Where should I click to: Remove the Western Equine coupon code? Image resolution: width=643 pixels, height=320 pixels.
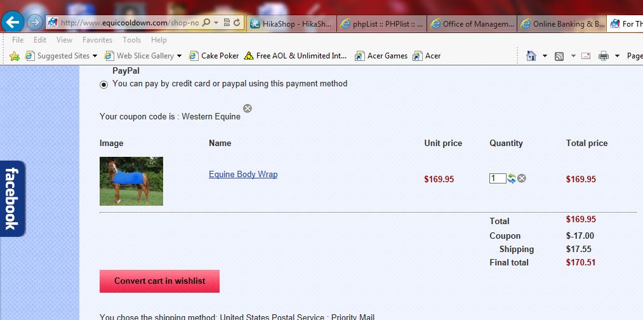point(248,109)
